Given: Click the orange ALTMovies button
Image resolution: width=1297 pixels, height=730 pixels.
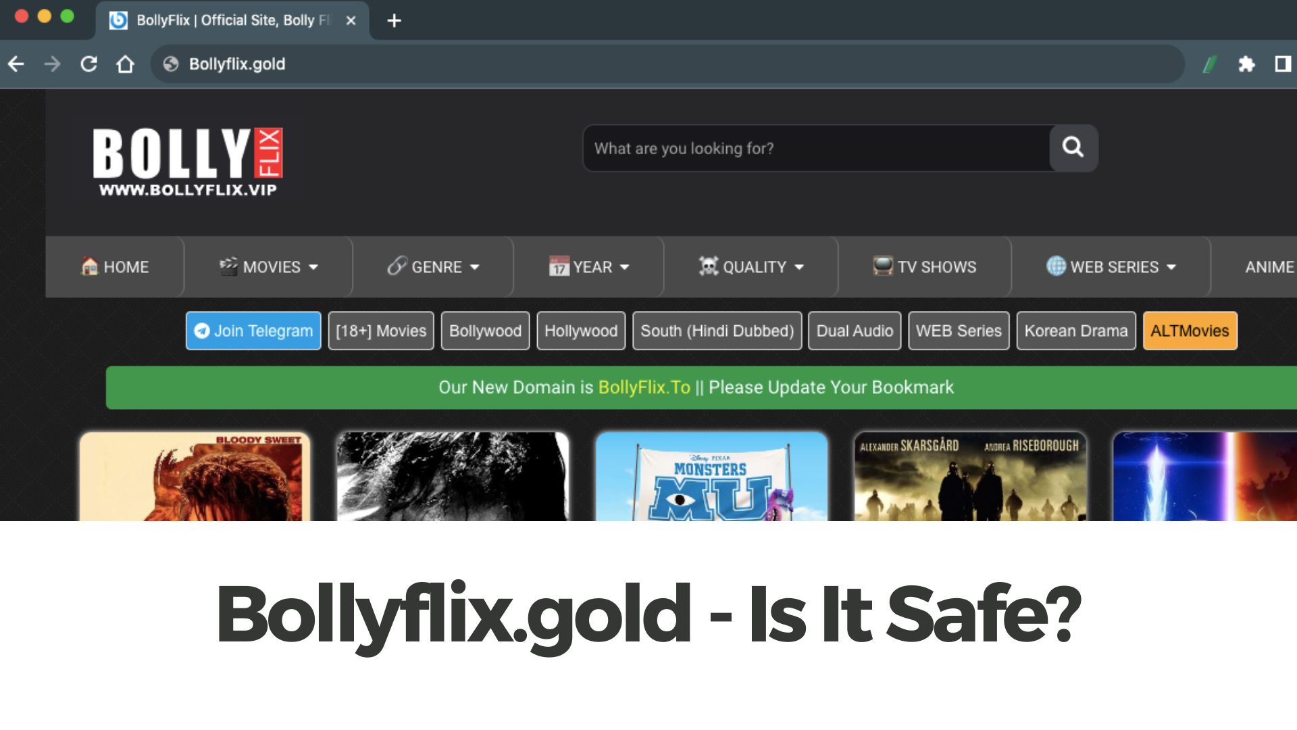Looking at the screenshot, I should click(x=1190, y=331).
